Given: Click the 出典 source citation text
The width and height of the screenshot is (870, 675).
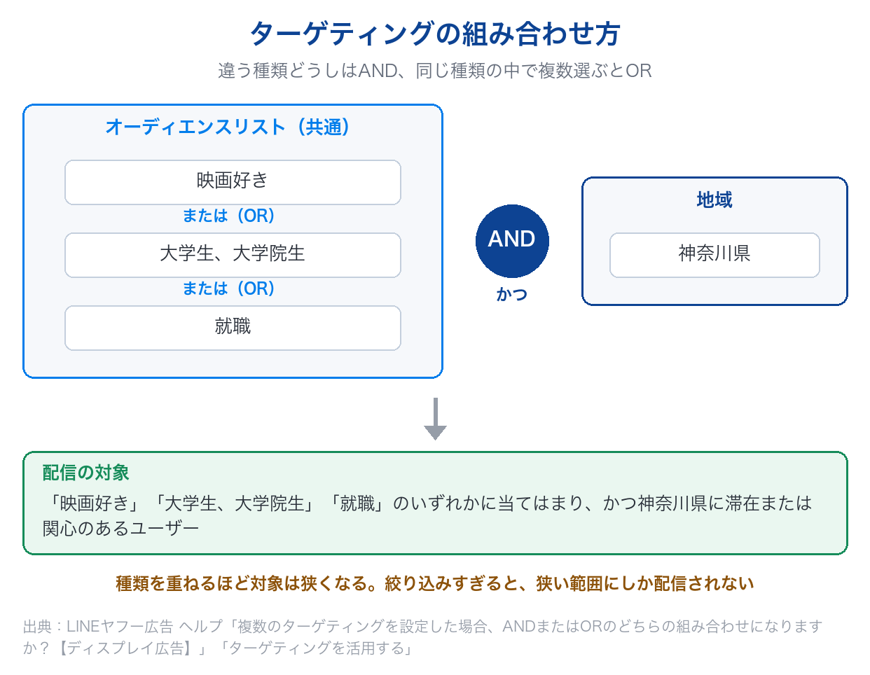Looking at the screenshot, I should coord(422,636).
